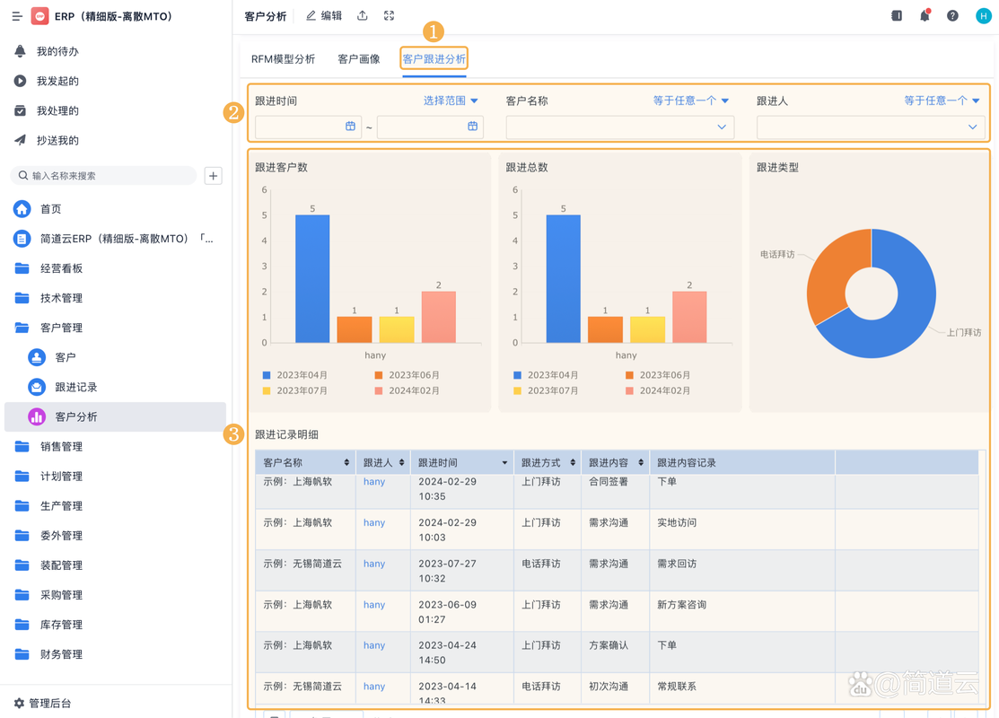This screenshot has height=718, width=999.
Task: Open end date calendar picker icon
Action: click(473, 127)
